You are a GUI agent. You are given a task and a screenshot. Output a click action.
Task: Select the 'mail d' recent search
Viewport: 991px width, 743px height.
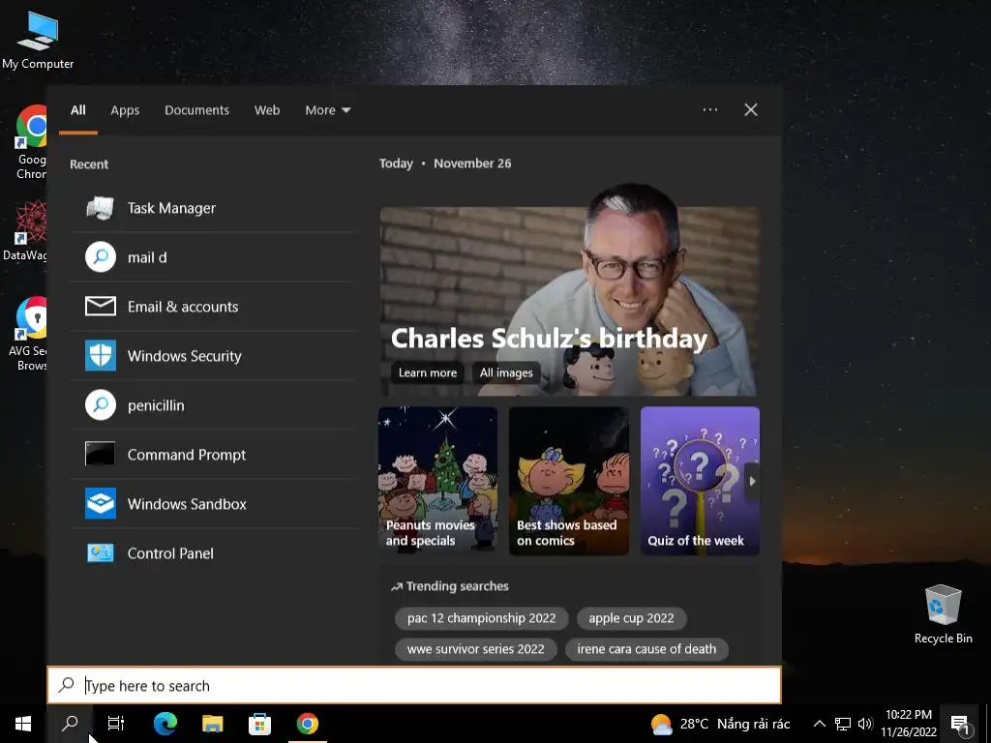[x=213, y=257]
